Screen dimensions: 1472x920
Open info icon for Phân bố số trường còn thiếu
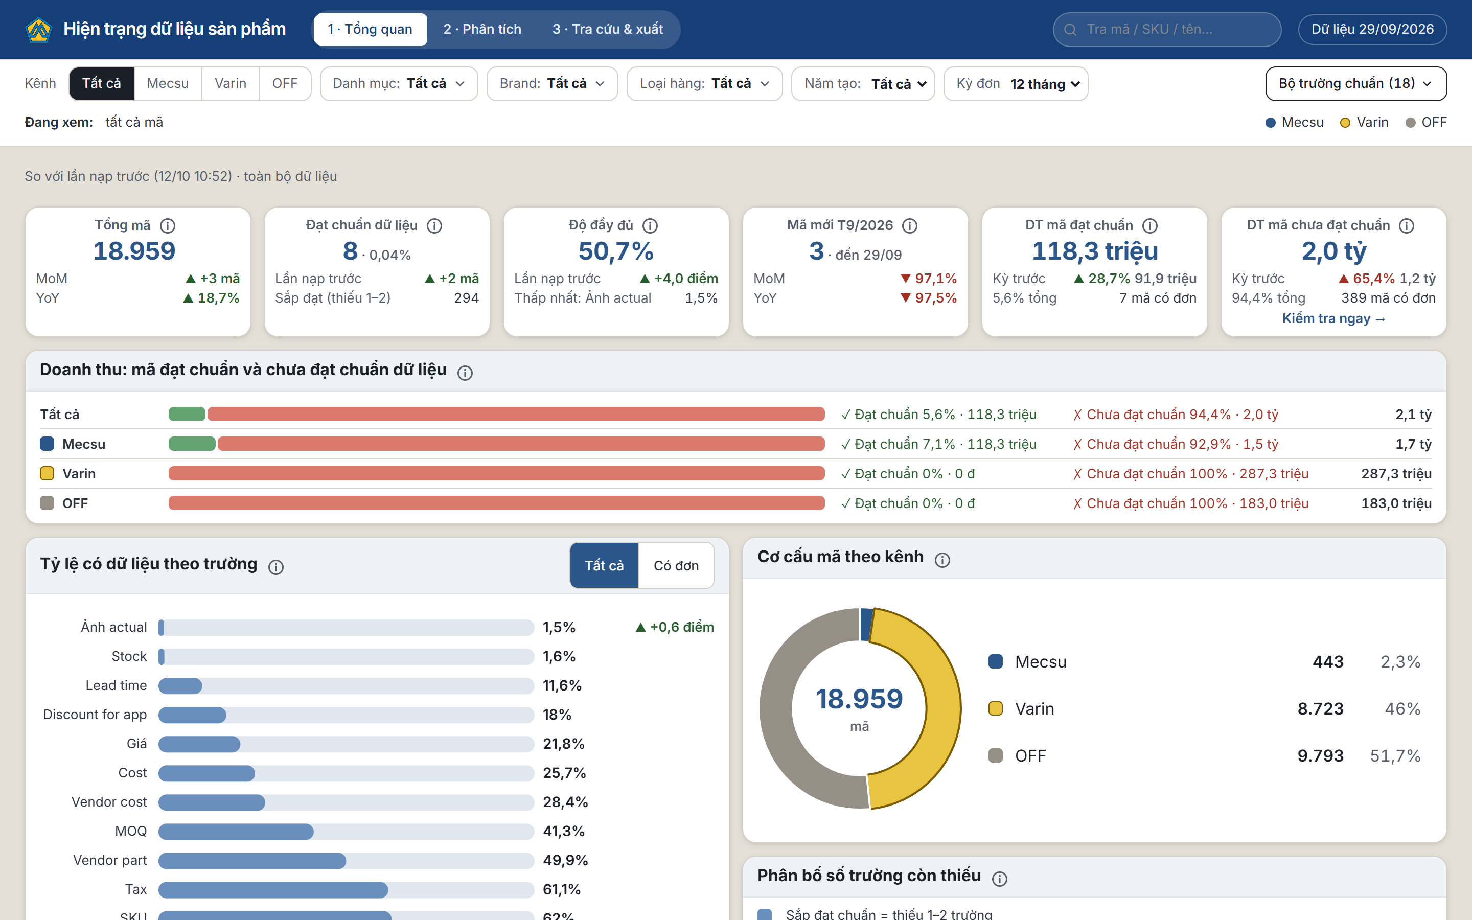point(999,879)
